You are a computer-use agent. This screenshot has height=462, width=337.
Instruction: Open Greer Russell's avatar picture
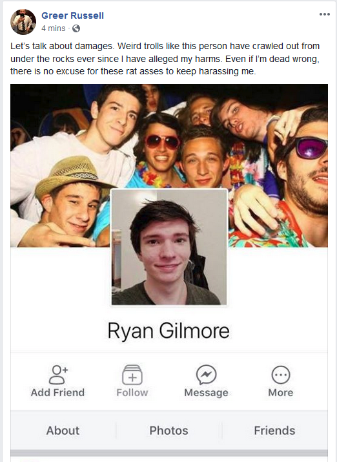pos(23,22)
